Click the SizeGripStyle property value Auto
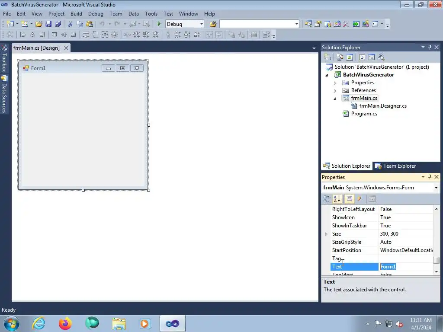The image size is (443, 332). click(406, 242)
